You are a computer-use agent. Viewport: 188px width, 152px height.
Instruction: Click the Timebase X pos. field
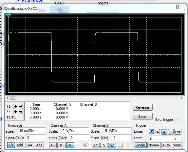pyautogui.click(x=36, y=138)
